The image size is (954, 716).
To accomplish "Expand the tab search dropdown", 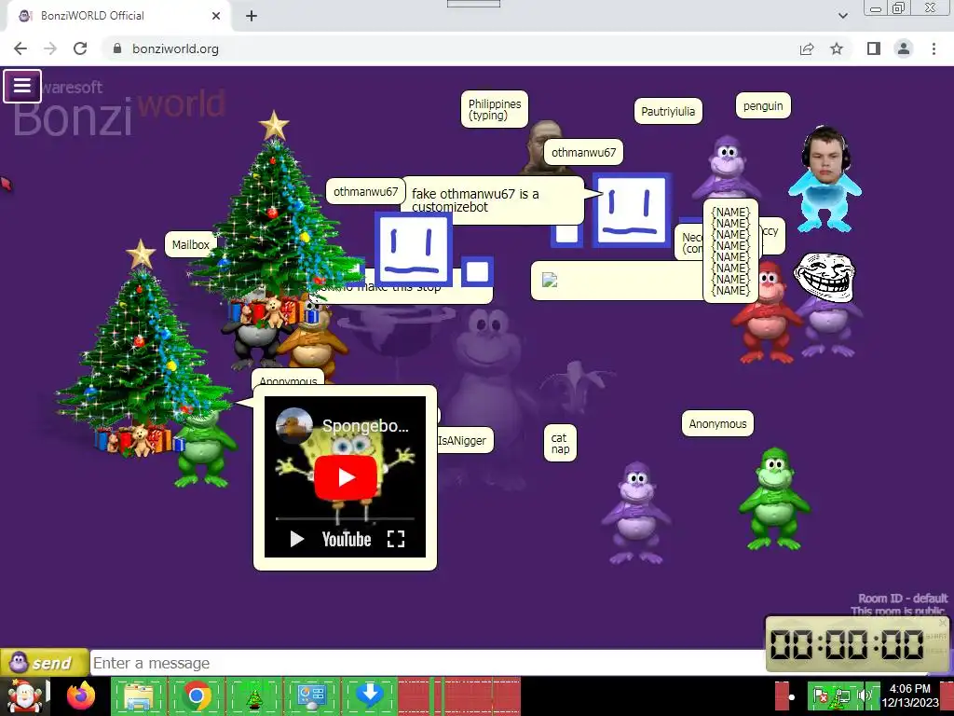I will (x=842, y=16).
